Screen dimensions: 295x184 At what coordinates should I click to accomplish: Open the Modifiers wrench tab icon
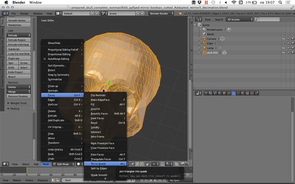click(234, 93)
